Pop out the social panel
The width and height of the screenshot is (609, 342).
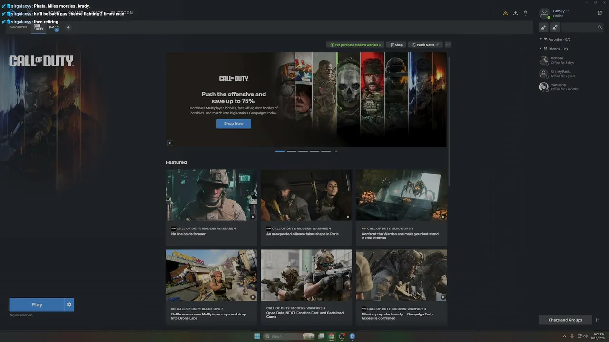coord(599,13)
